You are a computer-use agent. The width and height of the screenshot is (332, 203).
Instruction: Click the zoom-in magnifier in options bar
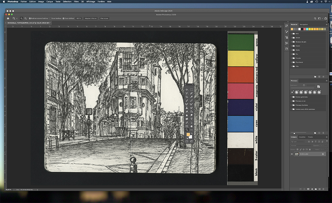point(21,19)
